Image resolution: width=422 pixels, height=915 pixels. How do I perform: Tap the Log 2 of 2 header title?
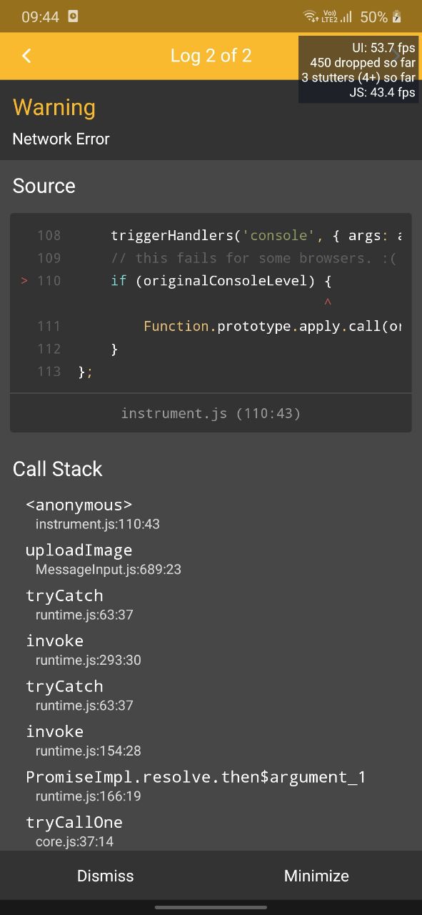click(x=211, y=55)
